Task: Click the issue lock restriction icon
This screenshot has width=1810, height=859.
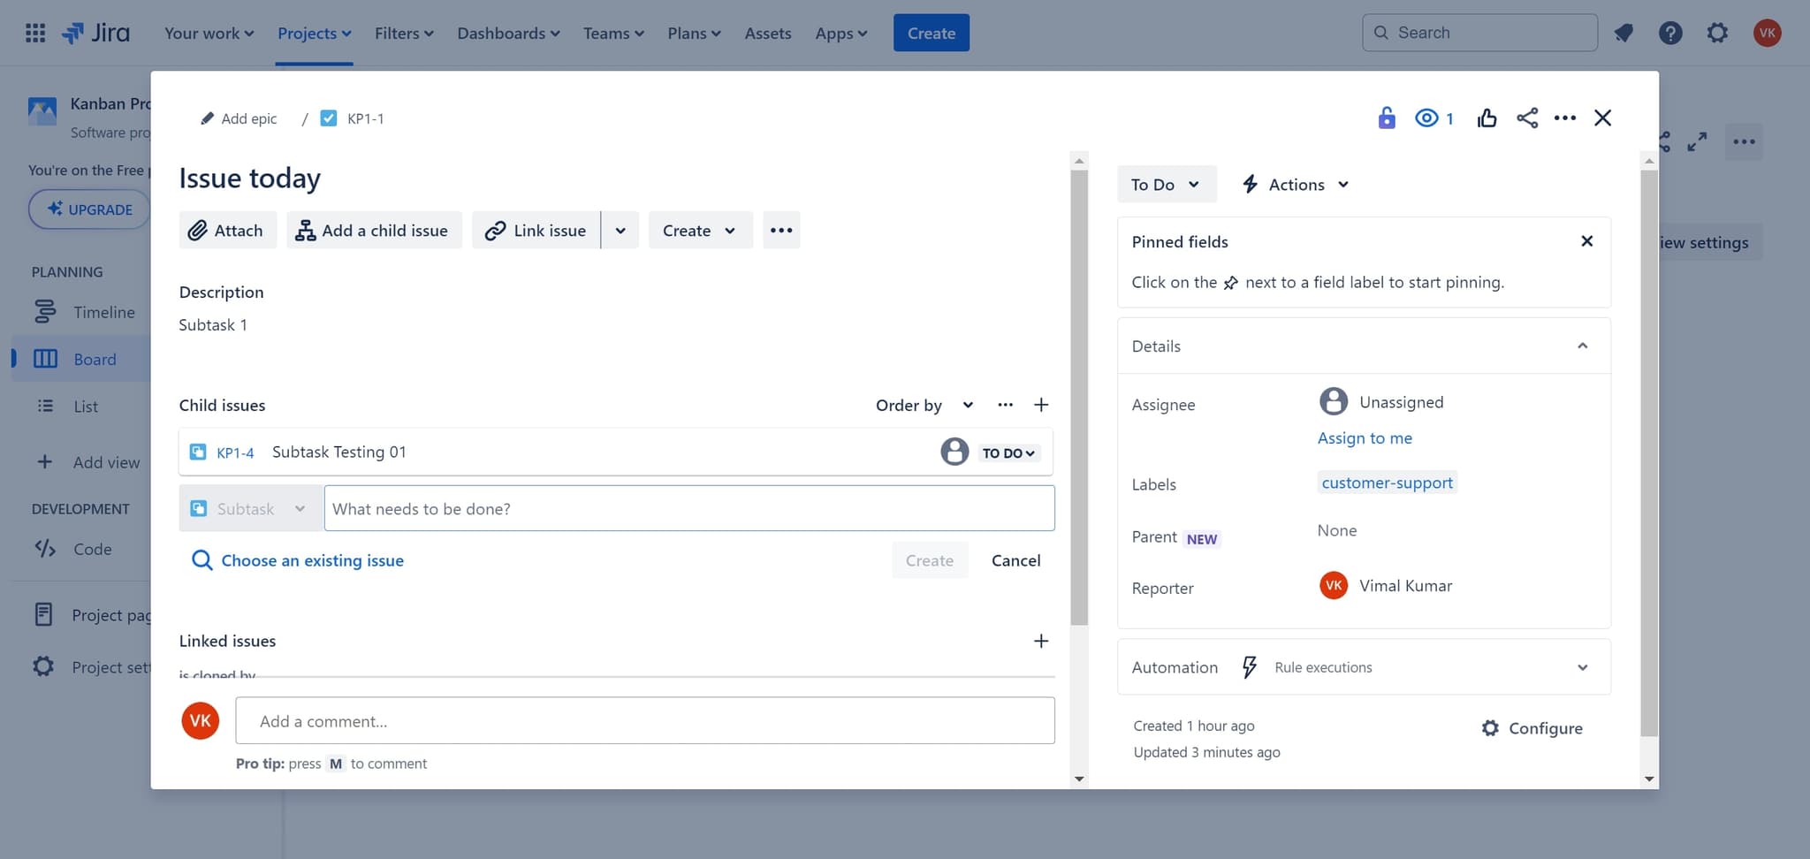Action: pyautogui.click(x=1386, y=118)
